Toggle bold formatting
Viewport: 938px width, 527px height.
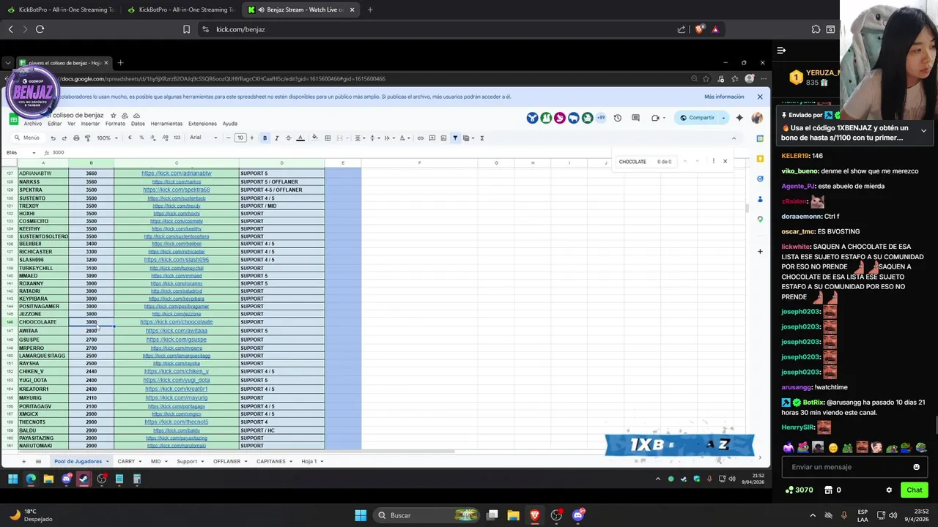[265, 138]
